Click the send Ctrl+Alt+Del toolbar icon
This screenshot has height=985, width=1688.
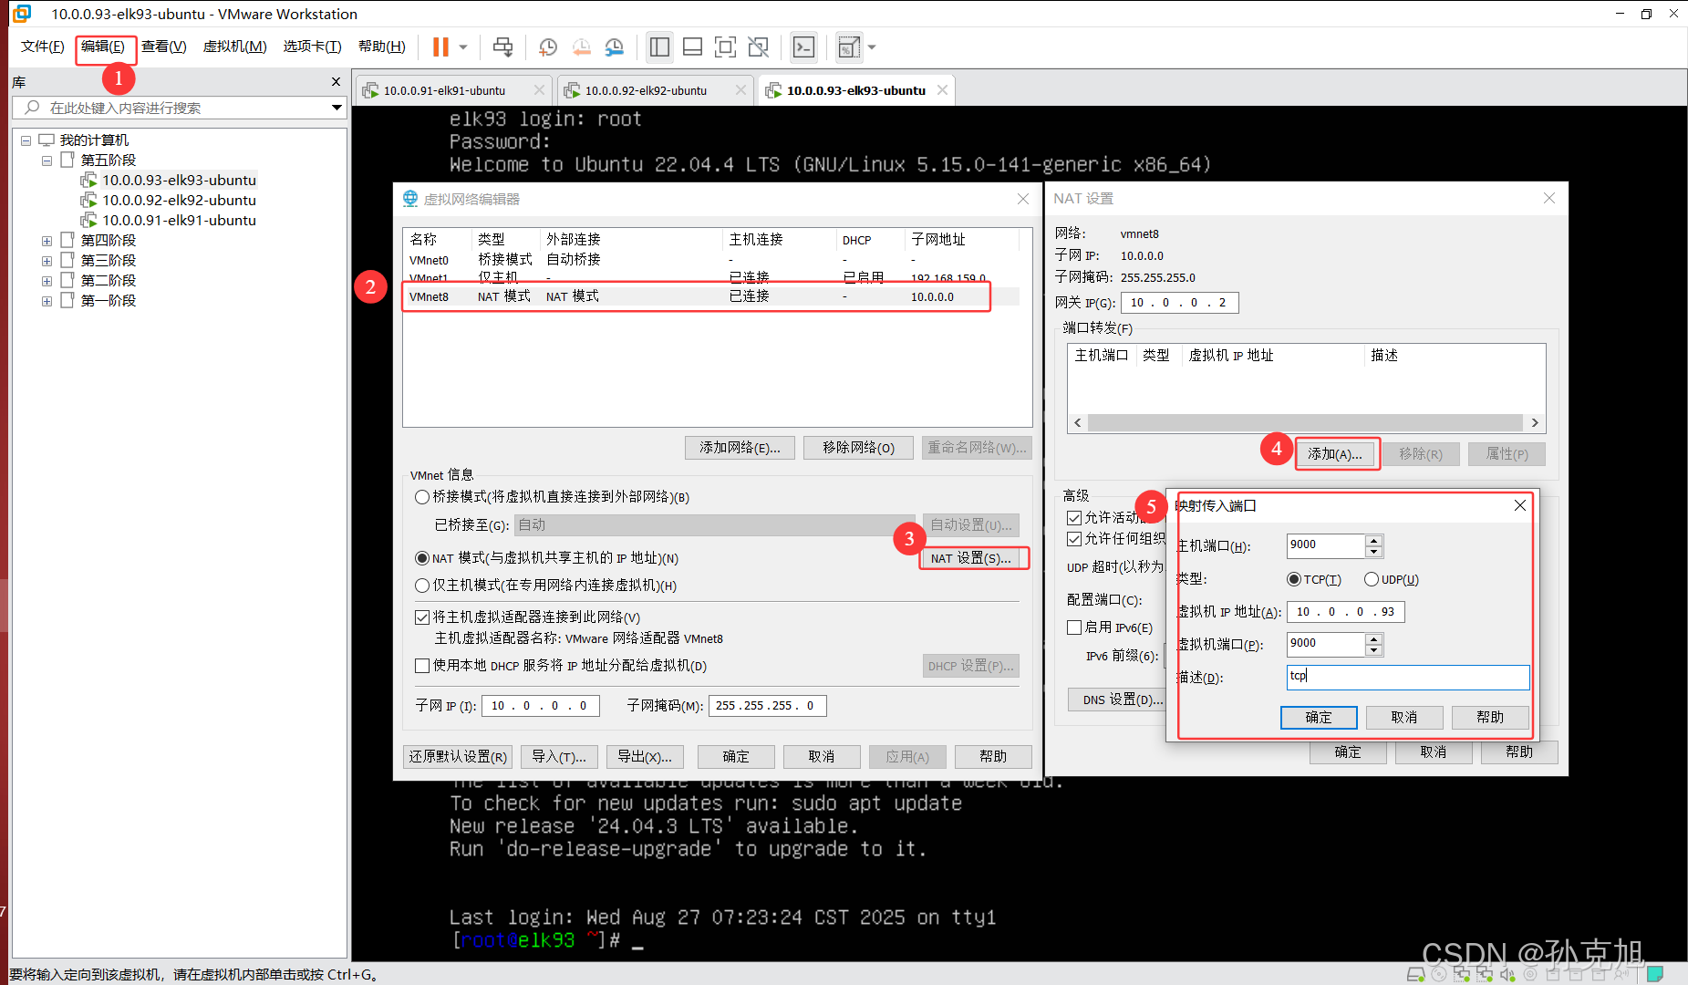tap(502, 47)
